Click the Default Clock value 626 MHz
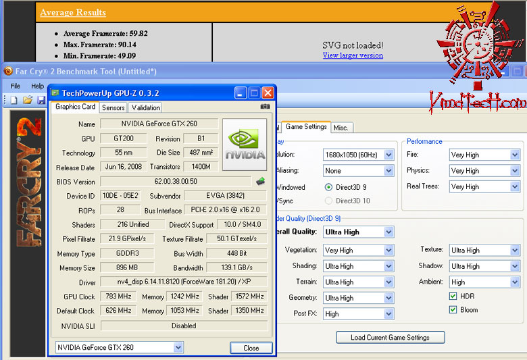This screenshot has width=527, height=360. (118, 310)
